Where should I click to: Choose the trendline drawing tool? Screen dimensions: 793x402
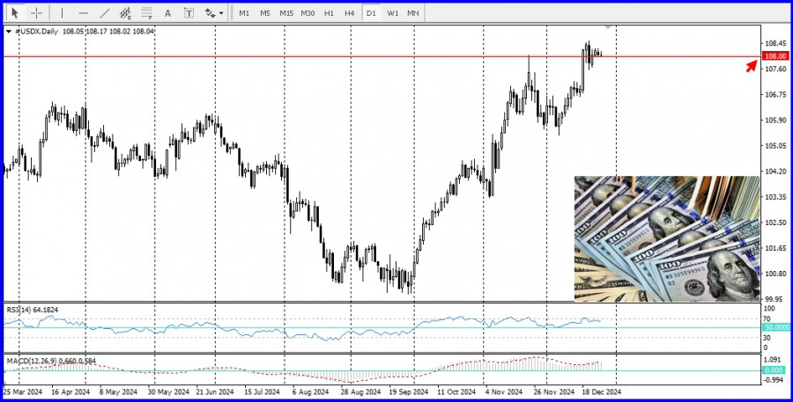105,13
